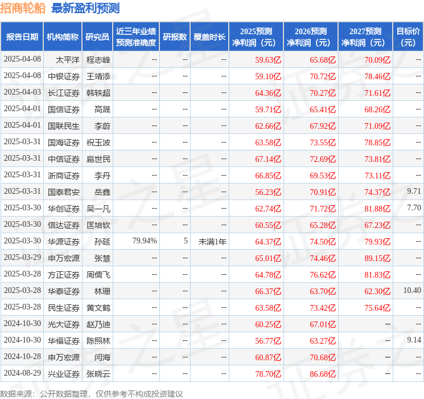Viewport: 424px width, 399px height.
Task: Sort by 2026预测净利润 column header
Action: [310, 37]
